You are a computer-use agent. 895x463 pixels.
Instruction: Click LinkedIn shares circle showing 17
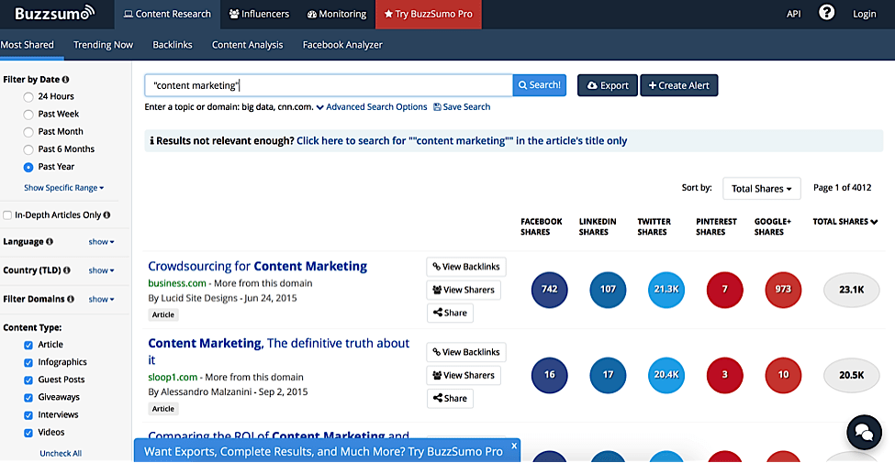608,375
